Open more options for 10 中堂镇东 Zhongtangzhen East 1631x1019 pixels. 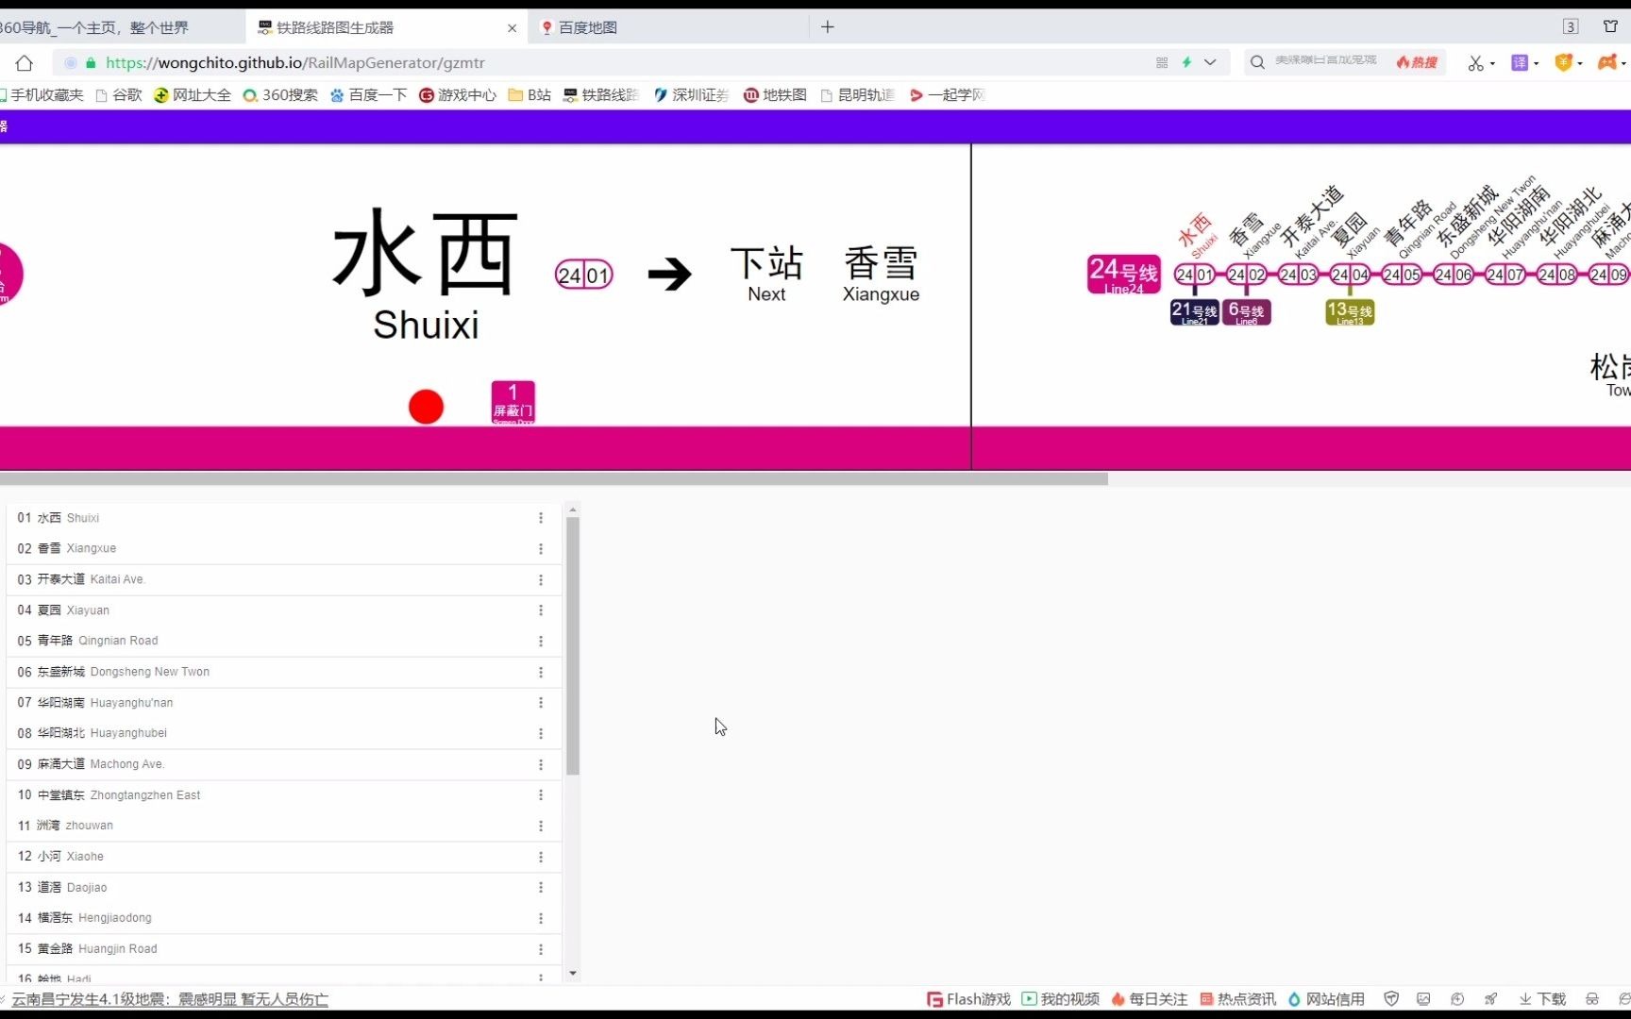(541, 795)
